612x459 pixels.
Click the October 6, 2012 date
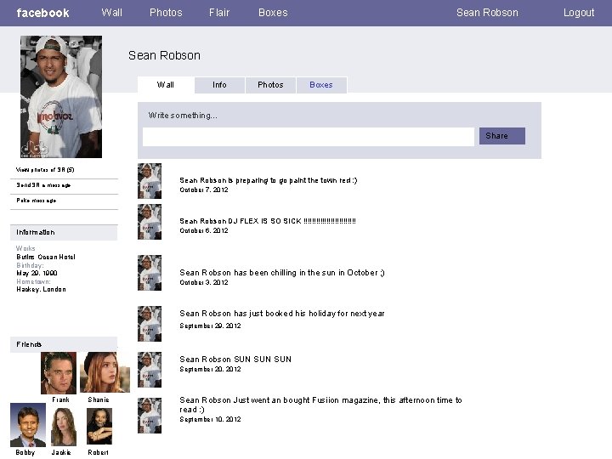coord(204,230)
